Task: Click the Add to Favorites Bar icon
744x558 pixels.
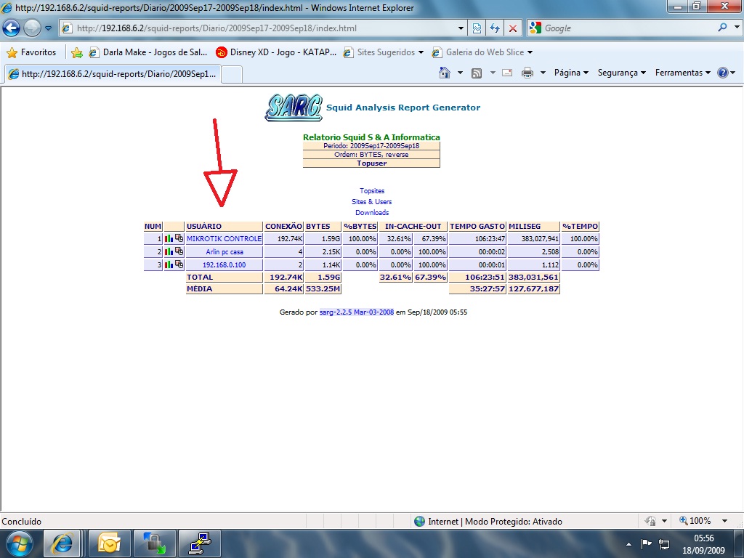Action: click(76, 52)
